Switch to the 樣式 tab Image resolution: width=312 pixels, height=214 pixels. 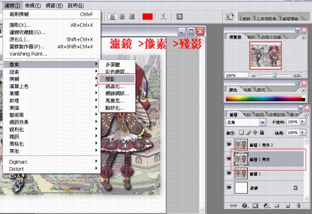click(x=261, y=90)
